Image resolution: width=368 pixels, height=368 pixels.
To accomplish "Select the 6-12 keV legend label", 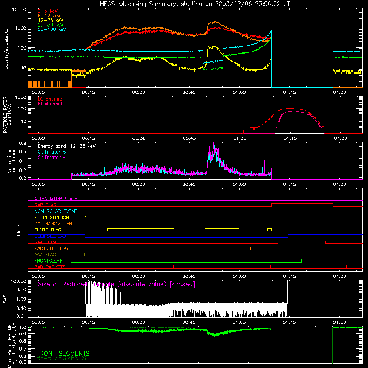I will tap(49, 16).
